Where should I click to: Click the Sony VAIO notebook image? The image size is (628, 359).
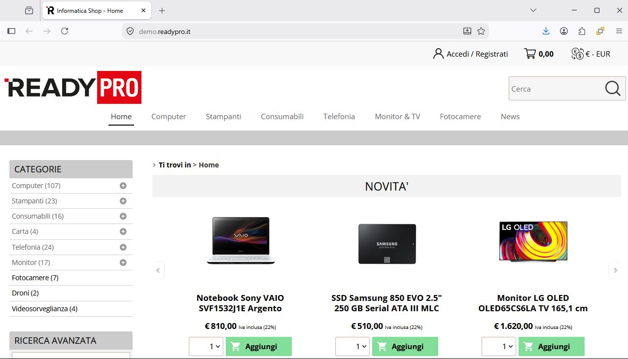click(241, 240)
